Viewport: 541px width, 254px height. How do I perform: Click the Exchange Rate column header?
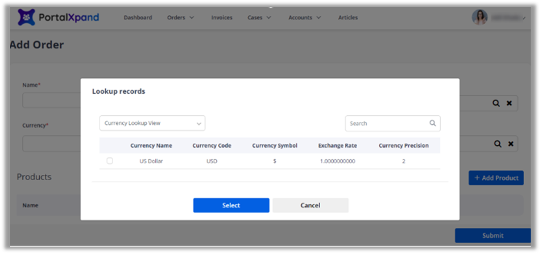click(x=337, y=145)
